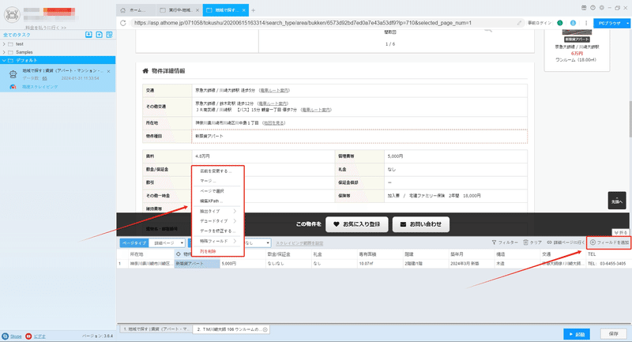
Task: Click the robot icon of the task entry
Action: pos(13,74)
